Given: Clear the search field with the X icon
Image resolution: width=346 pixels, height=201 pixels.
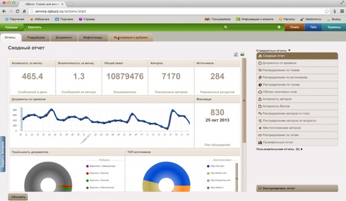Looking at the screenshot, I should [279, 27].
